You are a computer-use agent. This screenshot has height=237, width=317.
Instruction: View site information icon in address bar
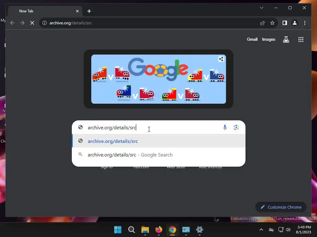click(x=45, y=23)
